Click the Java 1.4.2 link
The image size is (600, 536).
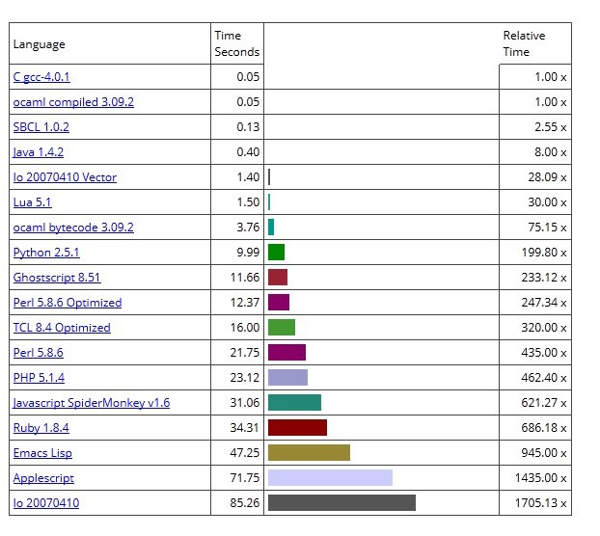[x=39, y=152]
